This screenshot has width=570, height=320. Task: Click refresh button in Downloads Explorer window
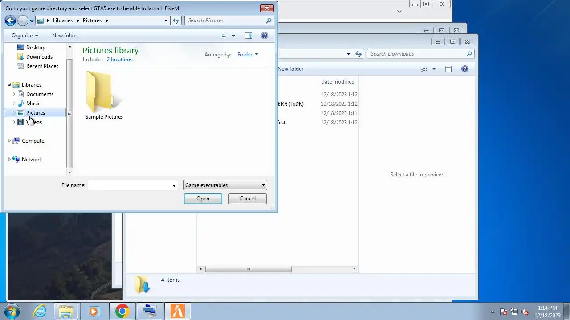coord(358,54)
